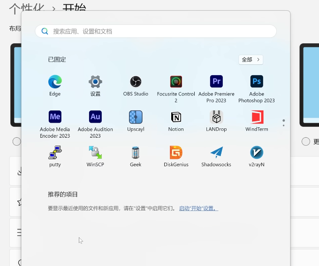Select the 更 layout radio button in Settings

306,141
